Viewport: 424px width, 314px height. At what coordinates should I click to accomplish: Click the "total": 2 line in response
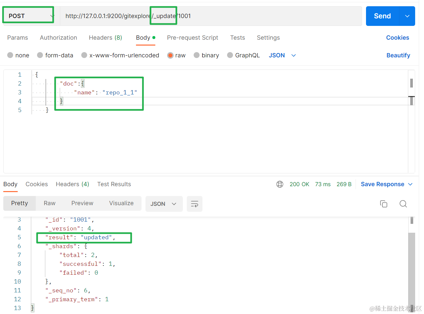[x=78, y=255]
